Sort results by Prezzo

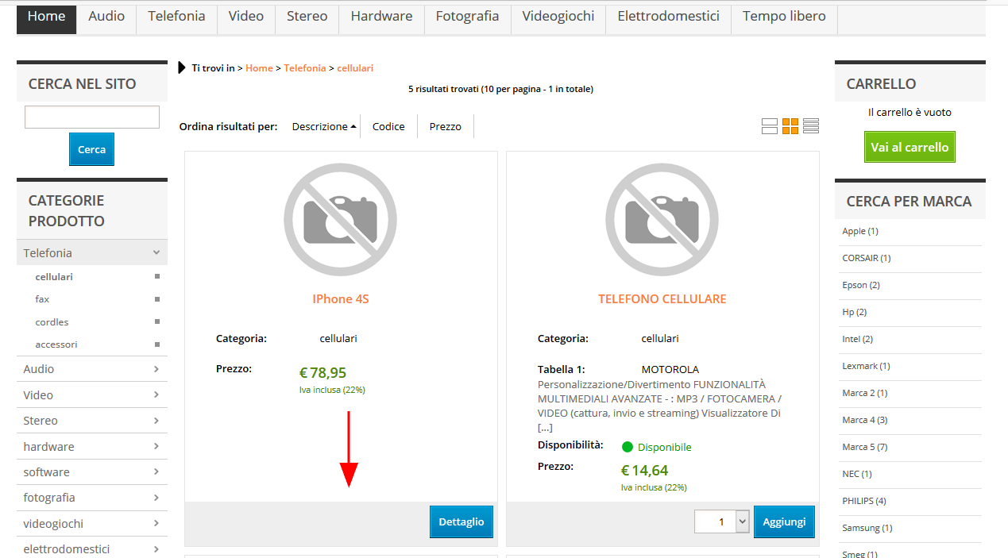(x=446, y=126)
